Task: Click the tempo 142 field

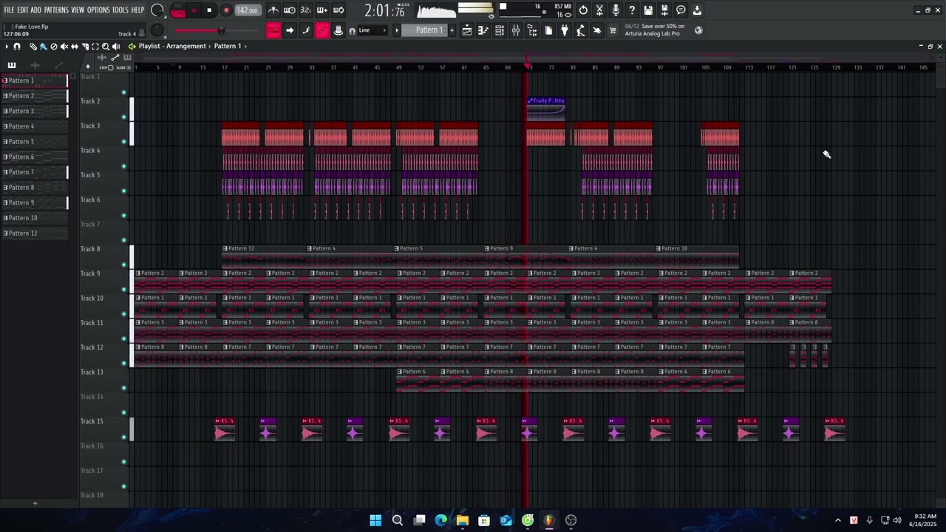Action: point(248,10)
